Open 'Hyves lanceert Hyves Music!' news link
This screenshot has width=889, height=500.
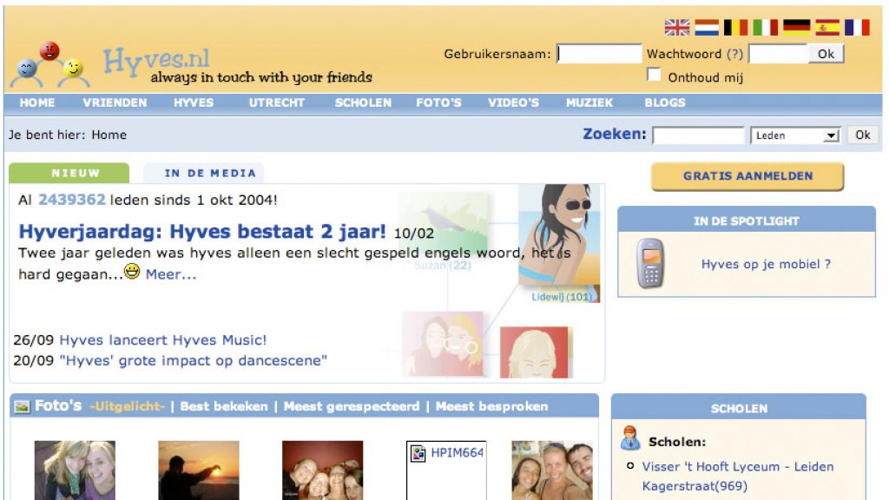pyautogui.click(x=162, y=340)
